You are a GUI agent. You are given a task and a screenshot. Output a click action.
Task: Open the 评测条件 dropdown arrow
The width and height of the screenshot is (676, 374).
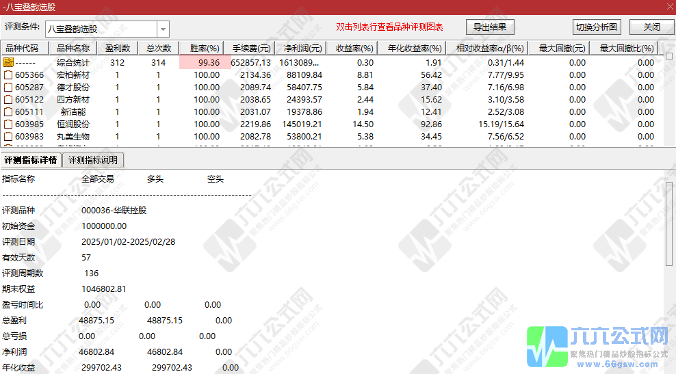[163, 29]
